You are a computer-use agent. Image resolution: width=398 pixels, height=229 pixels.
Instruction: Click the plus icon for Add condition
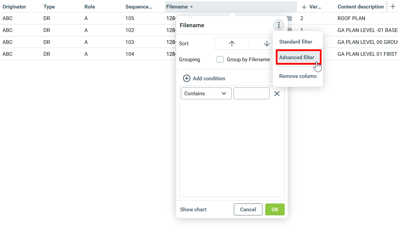(x=187, y=79)
